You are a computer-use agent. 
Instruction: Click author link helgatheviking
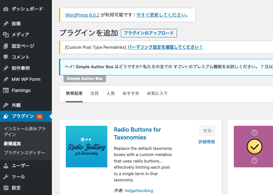pyautogui.click(x=139, y=191)
